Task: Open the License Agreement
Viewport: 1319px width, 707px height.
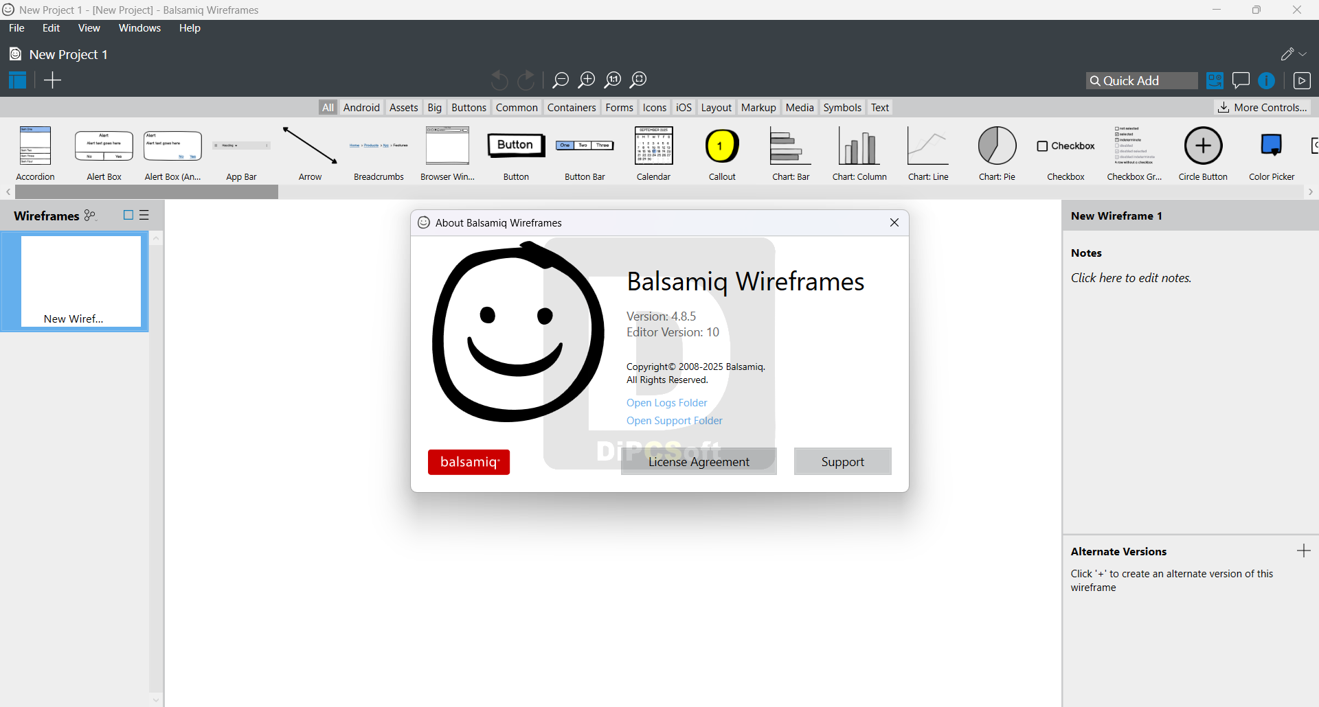Action: tap(699, 462)
